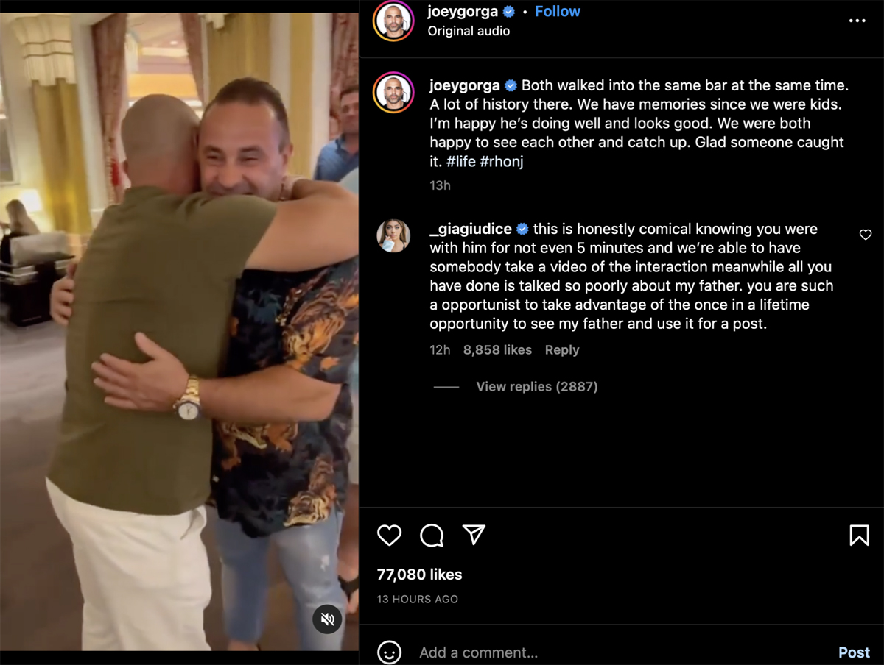This screenshot has height=665, width=884.
Task: Share post with paper plane icon
Action: pos(474,535)
